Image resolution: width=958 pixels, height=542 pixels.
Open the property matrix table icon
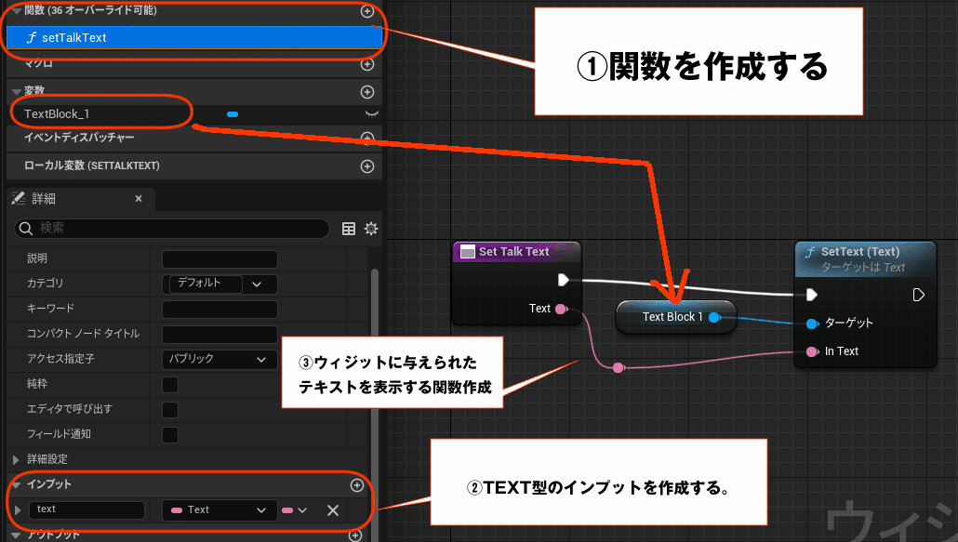[x=349, y=229]
